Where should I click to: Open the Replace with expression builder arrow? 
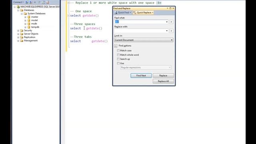[171, 31]
